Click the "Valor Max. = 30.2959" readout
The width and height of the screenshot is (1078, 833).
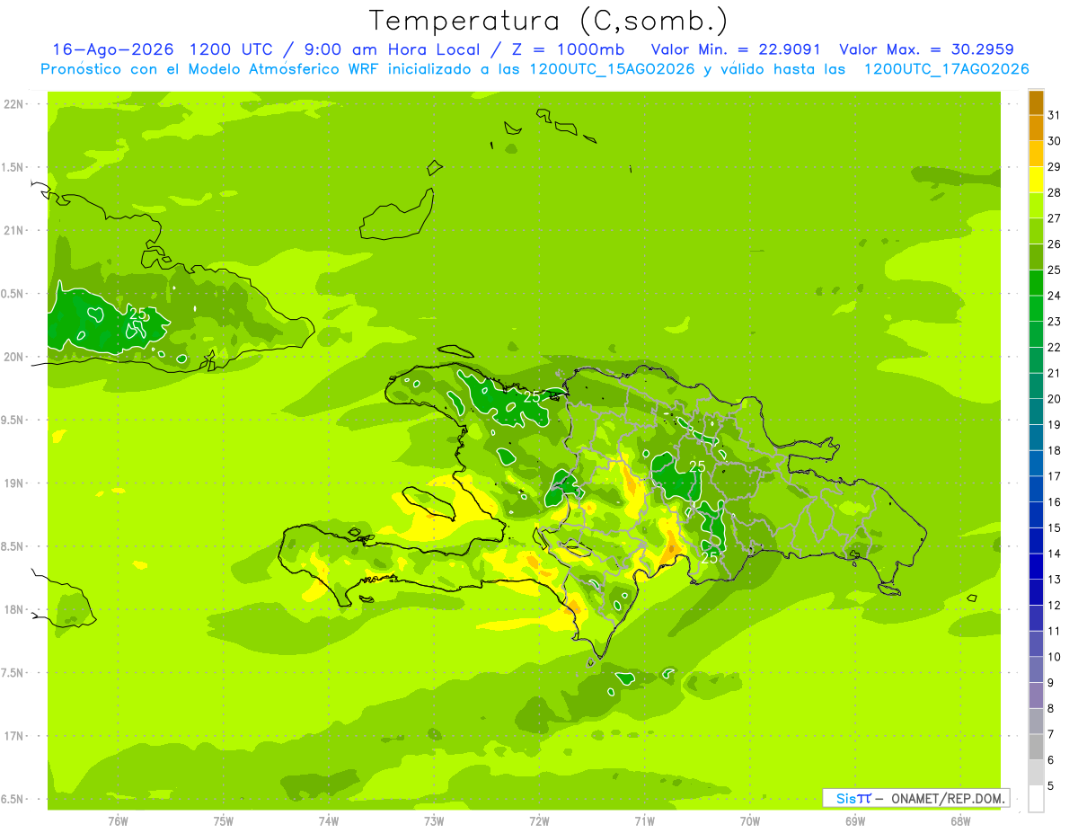[x=926, y=49]
